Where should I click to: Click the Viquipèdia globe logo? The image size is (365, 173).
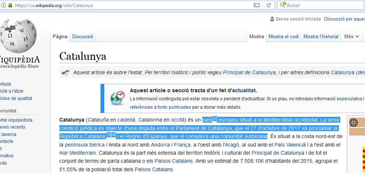click(18, 36)
